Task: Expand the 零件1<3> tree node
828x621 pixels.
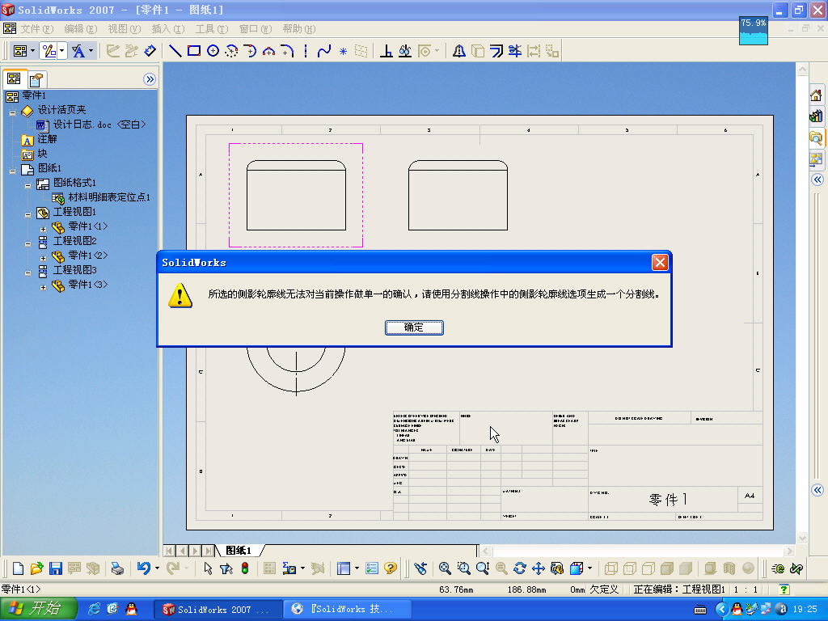Action: [x=44, y=288]
